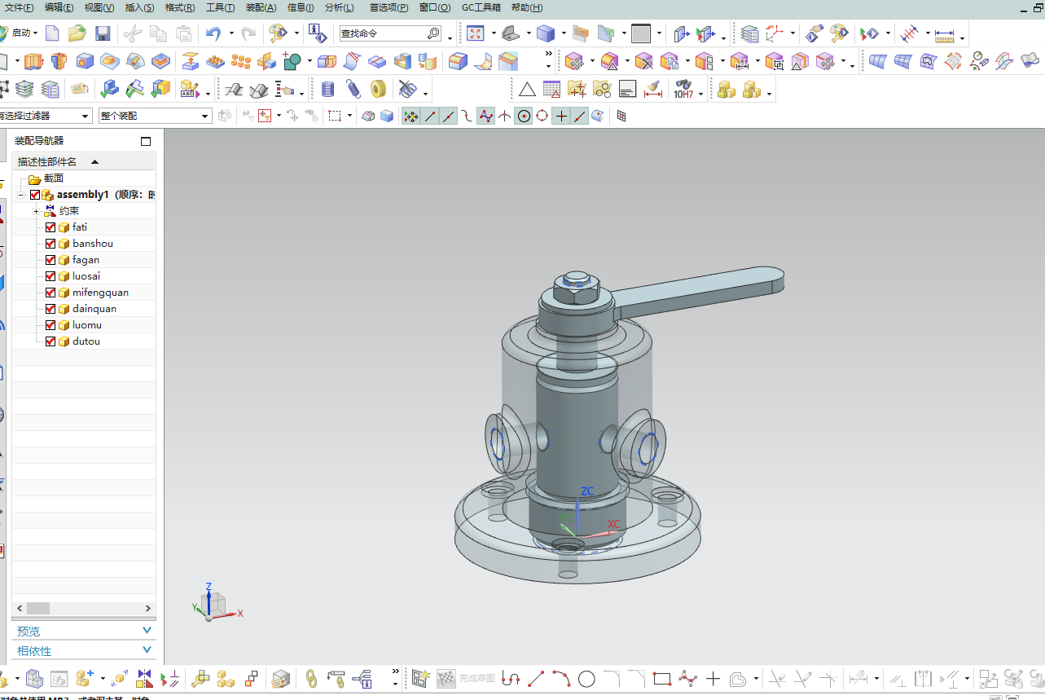Viewport: 1045px width, 700px height.
Task: Save the assembly with the floppy disk icon
Action: click(x=103, y=33)
